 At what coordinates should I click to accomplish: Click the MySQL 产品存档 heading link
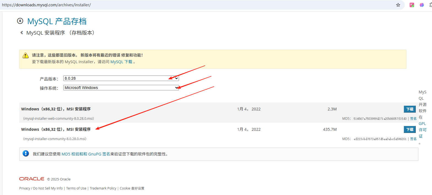(x=57, y=21)
